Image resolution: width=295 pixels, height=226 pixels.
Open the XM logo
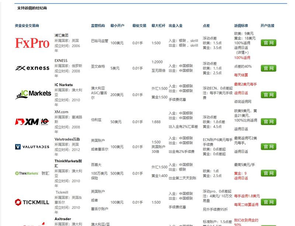pos(32,122)
